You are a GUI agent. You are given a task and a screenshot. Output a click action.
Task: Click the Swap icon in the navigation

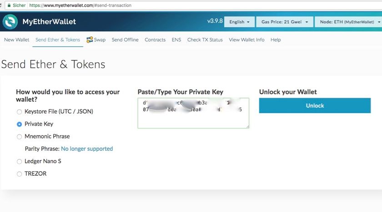(x=90, y=39)
